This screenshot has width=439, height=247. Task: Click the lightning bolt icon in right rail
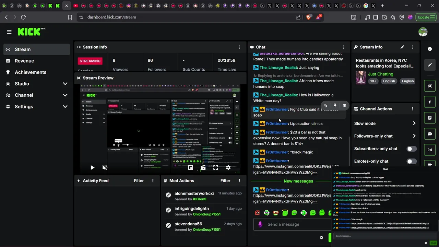[x=430, y=102]
